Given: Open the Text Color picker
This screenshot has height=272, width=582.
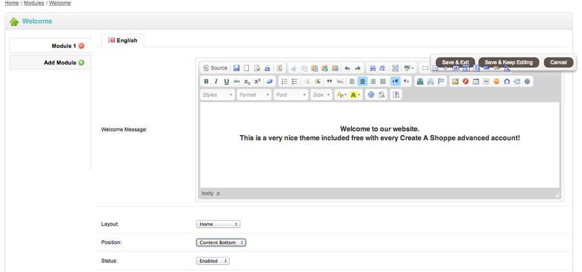Looking at the screenshot, I should [x=341, y=95].
